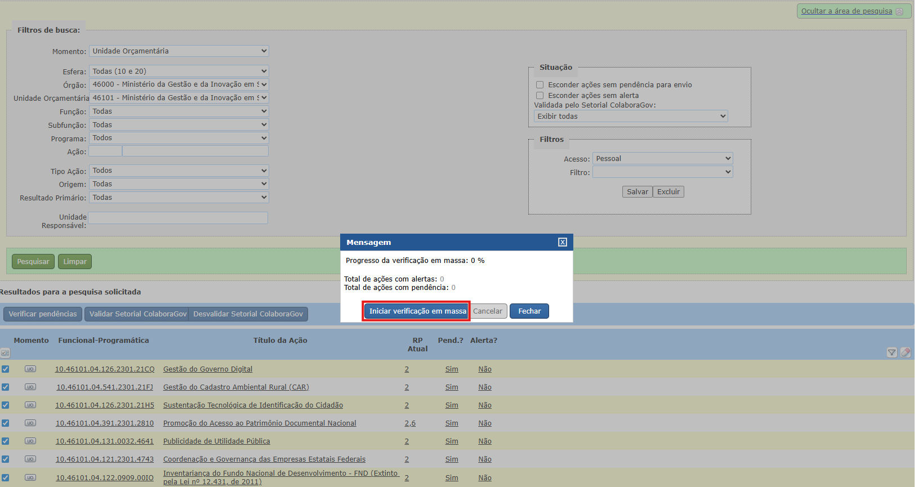This screenshot has height=487, width=918.
Task: Click the select-all rows icon in header
Action: click(x=5, y=353)
